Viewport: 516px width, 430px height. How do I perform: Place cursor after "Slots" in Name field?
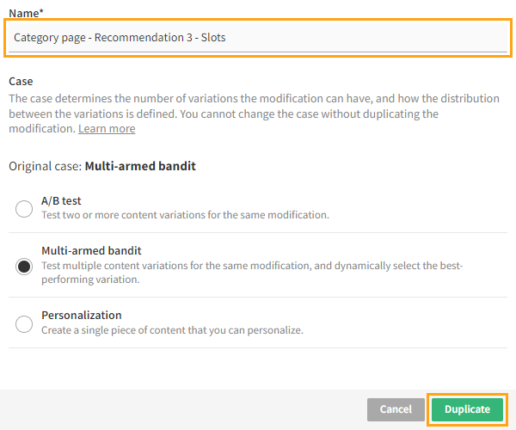click(227, 38)
